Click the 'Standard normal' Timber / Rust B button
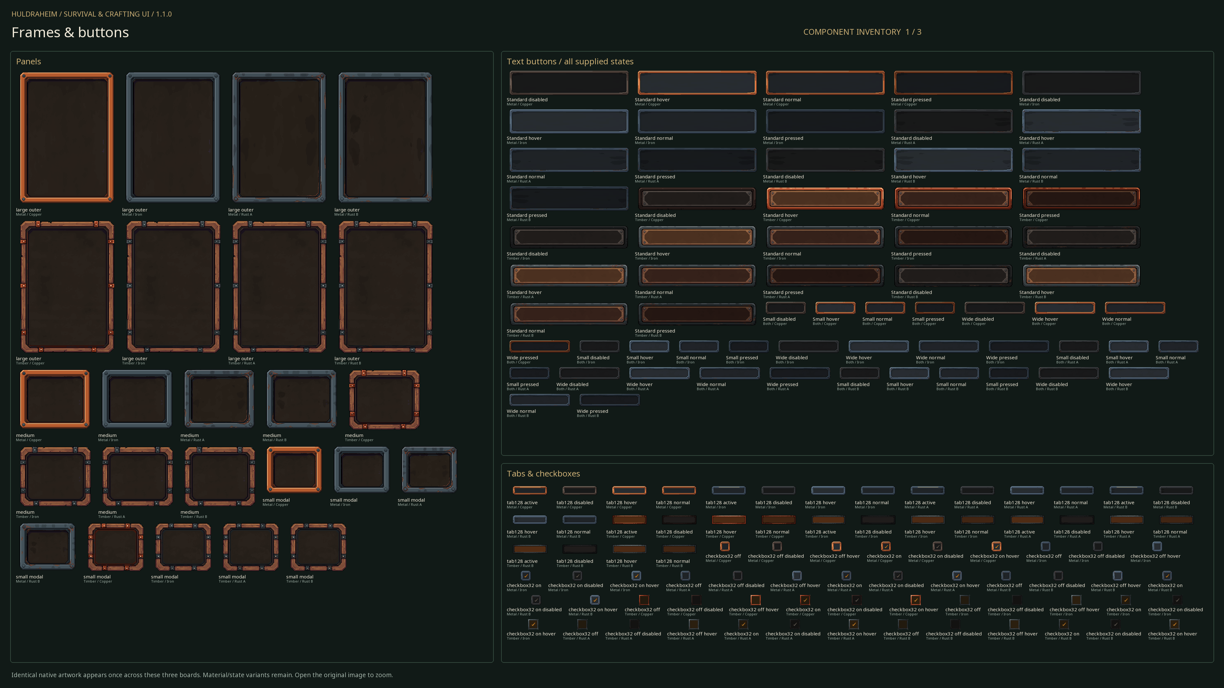Image resolution: width=1224 pixels, height=688 pixels. 569,314
